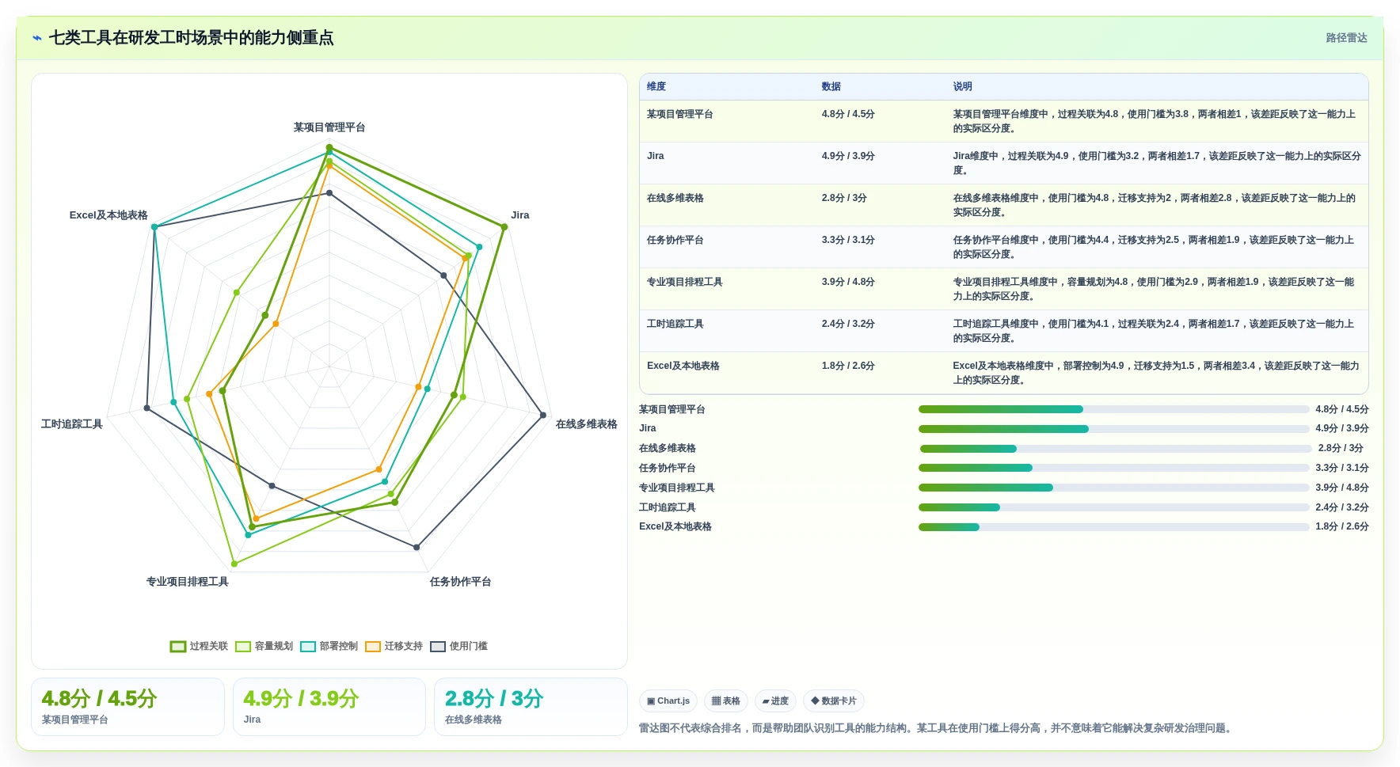This screenshot has width=1400, height=767.
Task: Click the 工时追踪工具 progress bar
Action: click(x=1113, y=507)
